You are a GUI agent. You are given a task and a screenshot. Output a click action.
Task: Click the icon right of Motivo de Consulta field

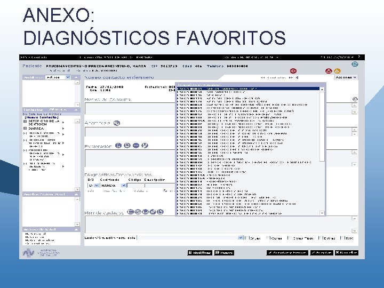point(355,99)
